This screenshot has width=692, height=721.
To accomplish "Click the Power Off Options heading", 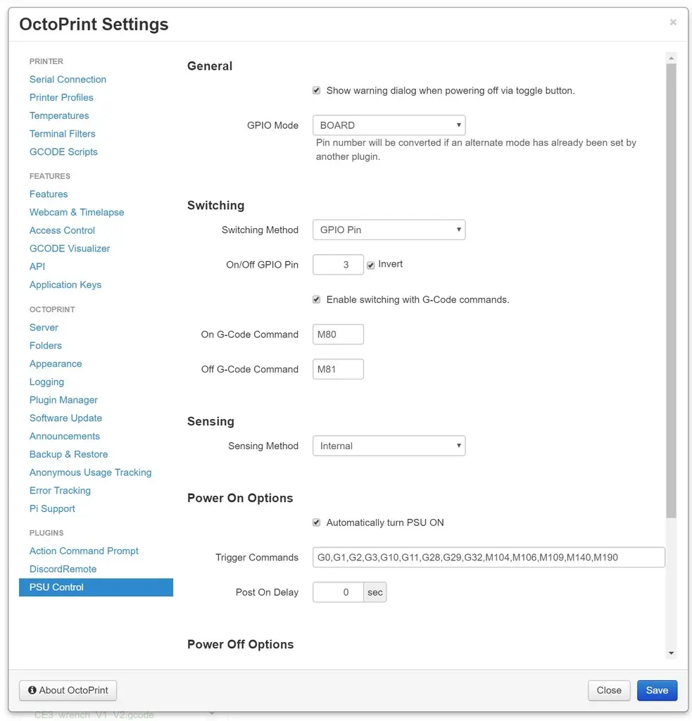I will click(x=241, y=645).
